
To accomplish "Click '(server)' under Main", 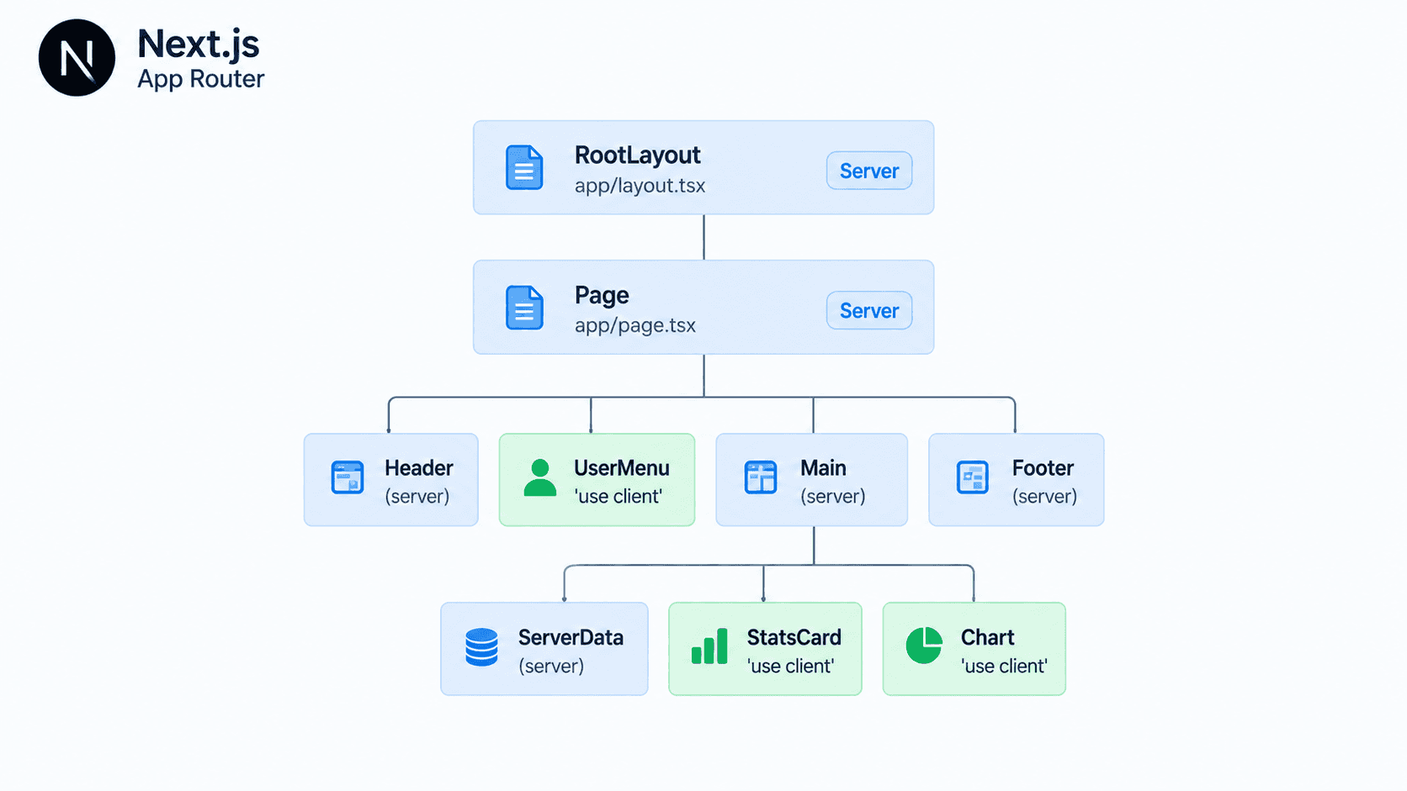I will coord(833,496).
